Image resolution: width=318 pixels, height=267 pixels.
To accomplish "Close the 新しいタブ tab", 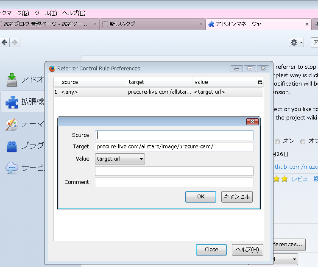I will point(201,24).
